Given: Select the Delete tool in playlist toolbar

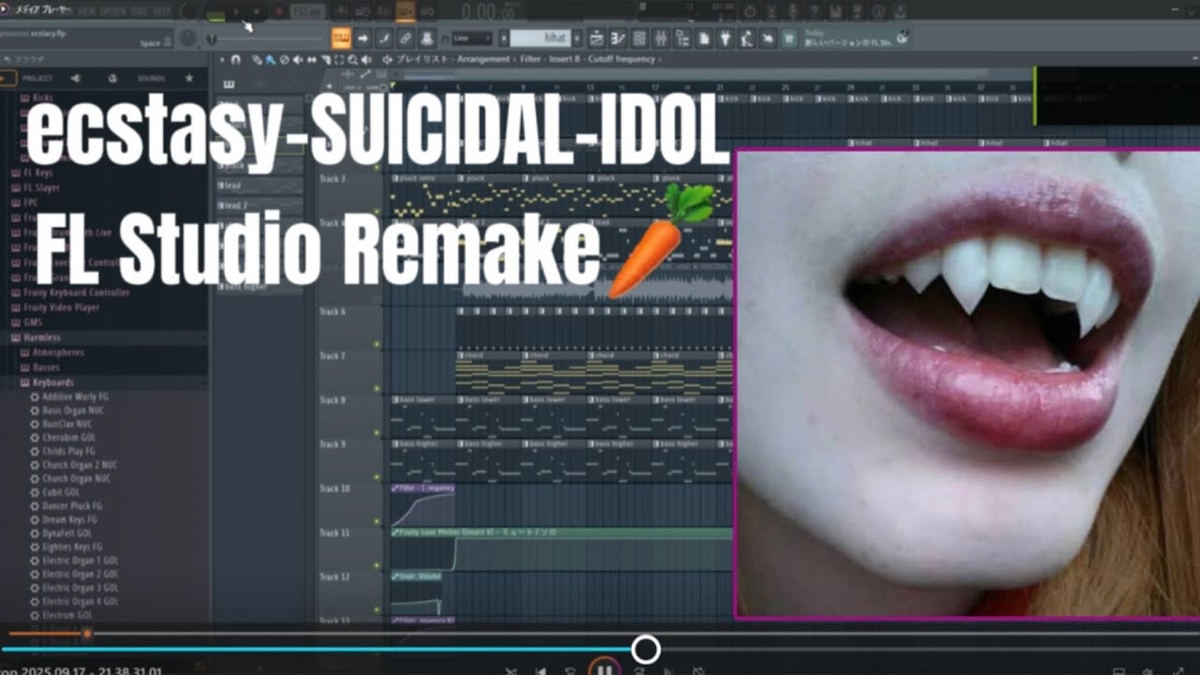Looking at the screenshot, I should click(x=284, y=59).
